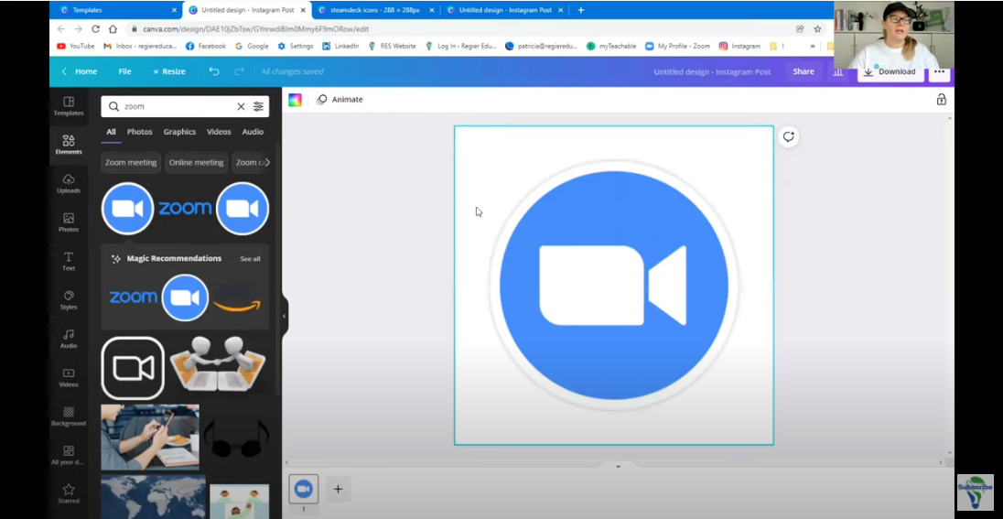This screenshot has width=1003, height=519.
Task: Open the LinkedIn bookmark
Action: click(341, 46)
